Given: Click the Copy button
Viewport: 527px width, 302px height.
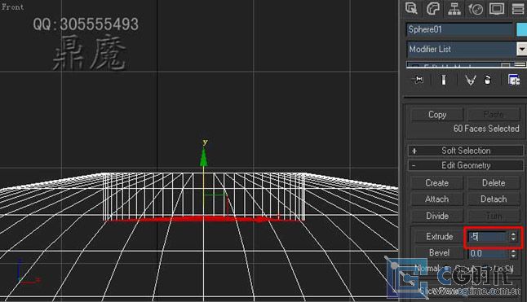Looking at the screenshot, I should tap(437, 115).
